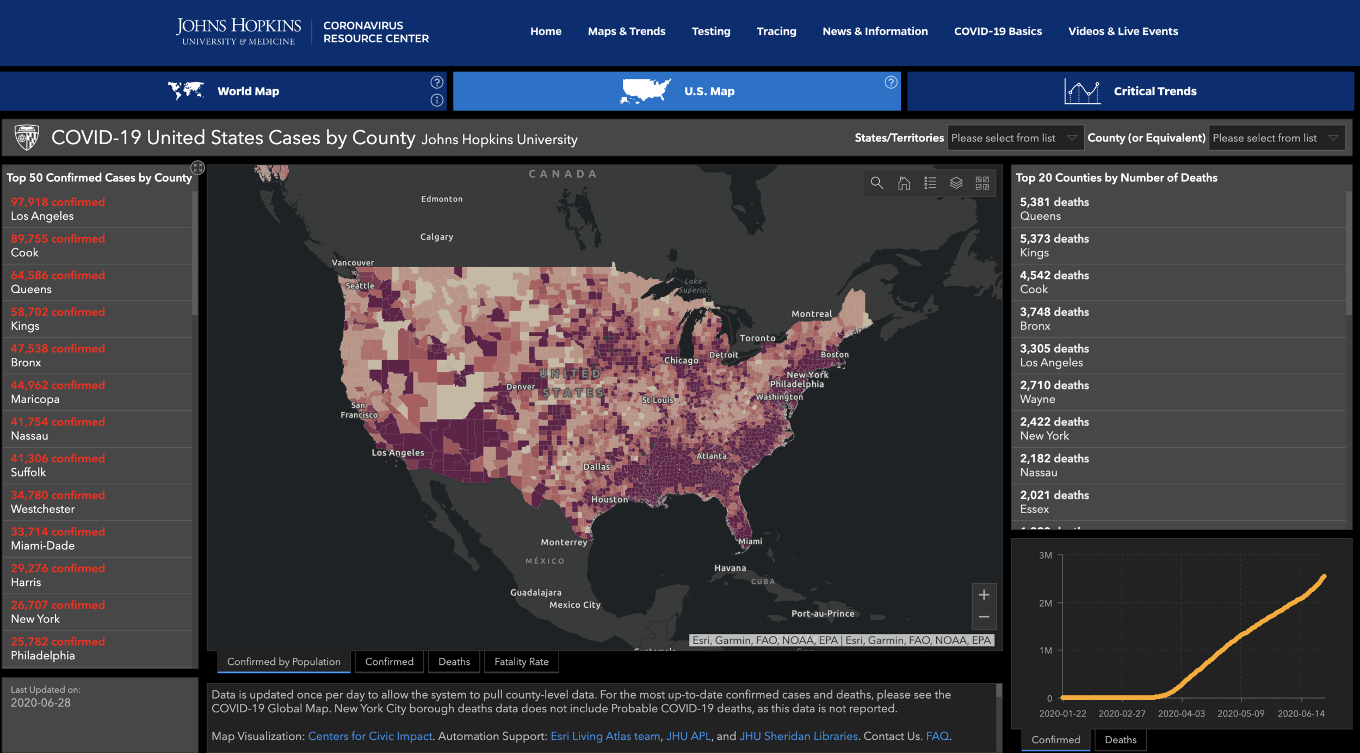Click World Map help question icon
Image resolution: width=1360 pixels, height=753 pixels.
click(437, 82)
